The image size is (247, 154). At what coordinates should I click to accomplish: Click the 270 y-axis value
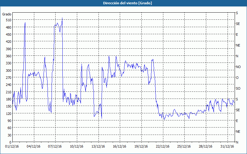[8, 78]
